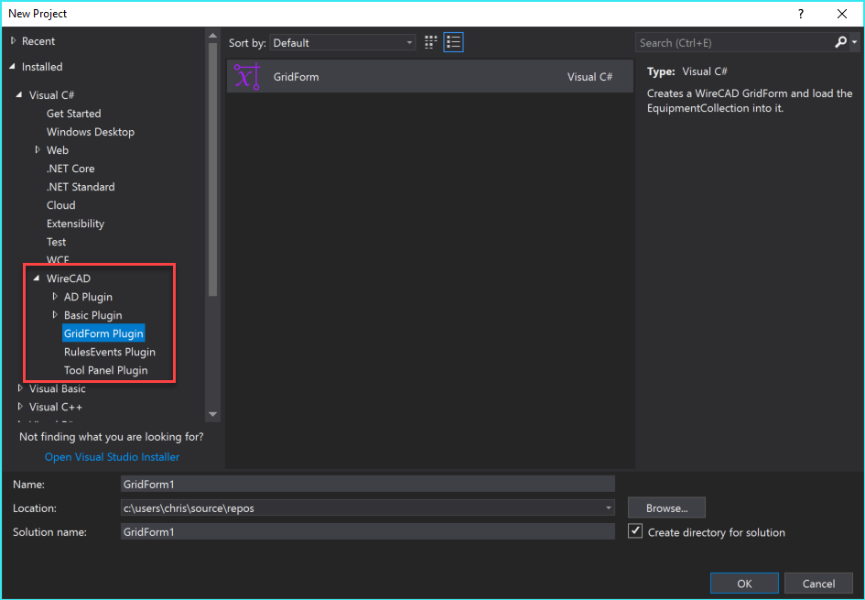Toggle Create directory for solution checkbox
The height and width of the screenshot is (600, 865).
[x=635, y=531]
